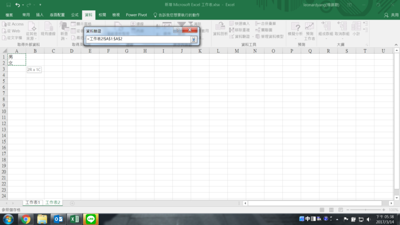Collapse the ribbon with the chevron arrow
The height and width of the screenshot is (225, 400).
click(395, 45)
